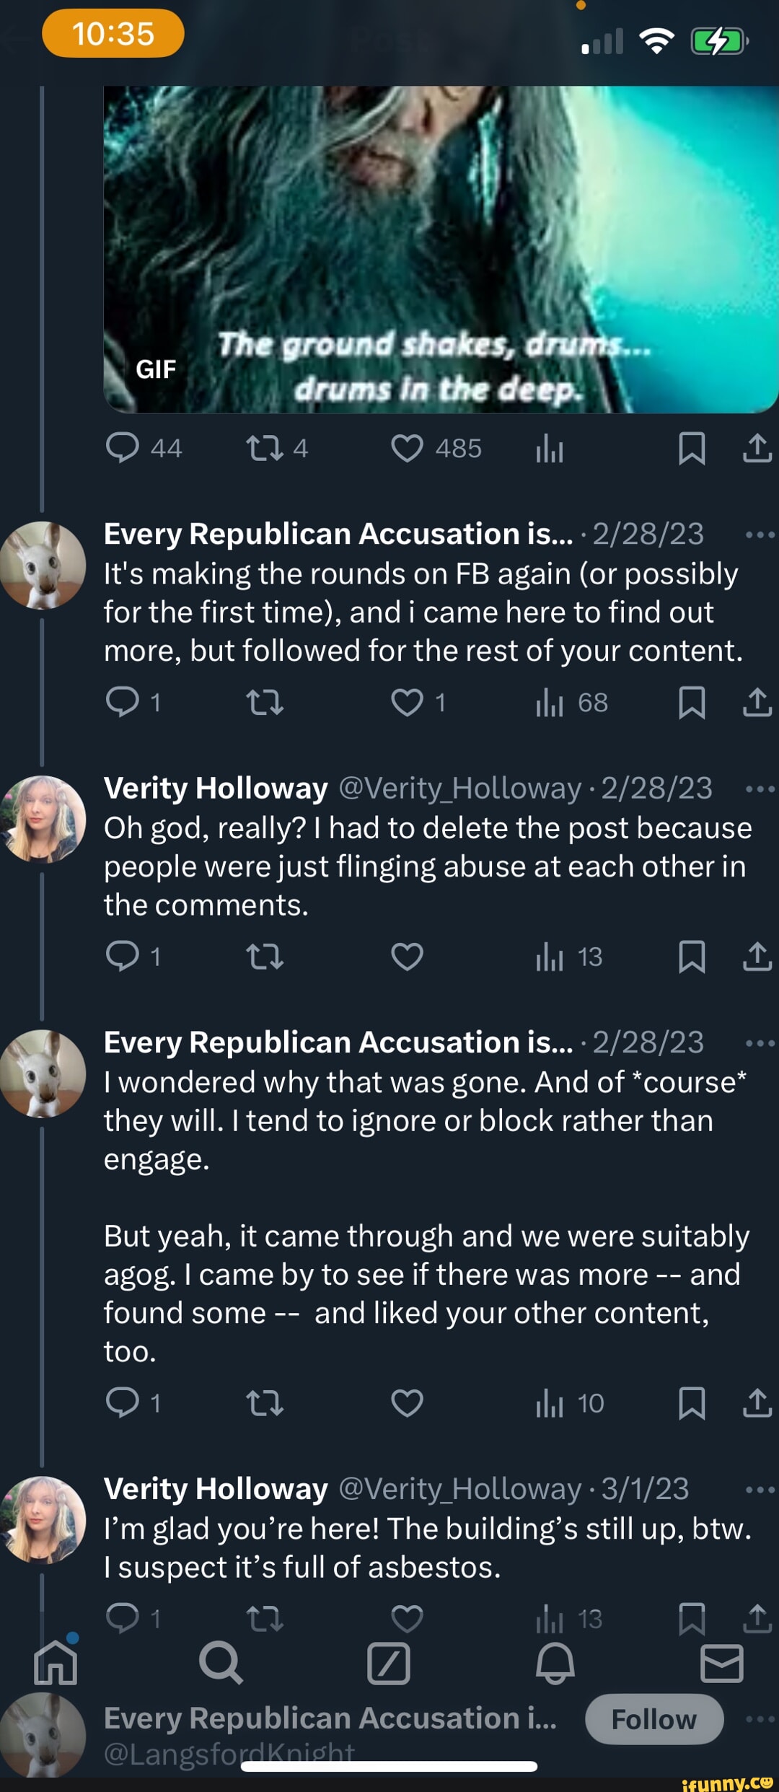Like the 'making the rounds on FB' reply

click(407, 703)
